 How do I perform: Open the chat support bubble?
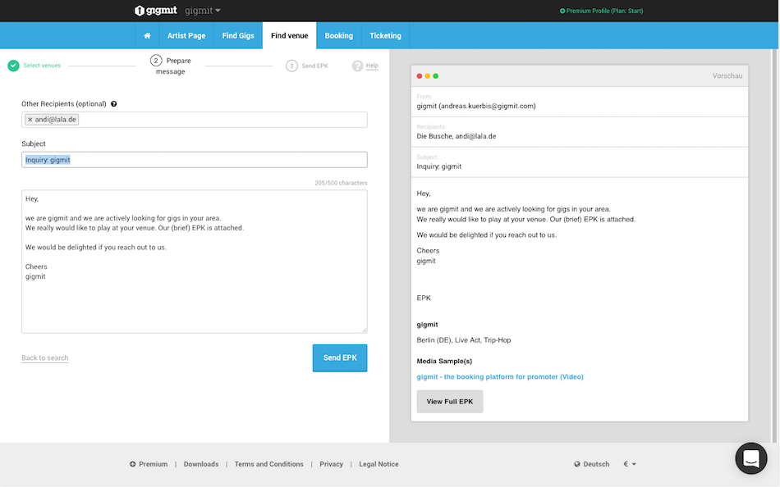click(751, 458)
